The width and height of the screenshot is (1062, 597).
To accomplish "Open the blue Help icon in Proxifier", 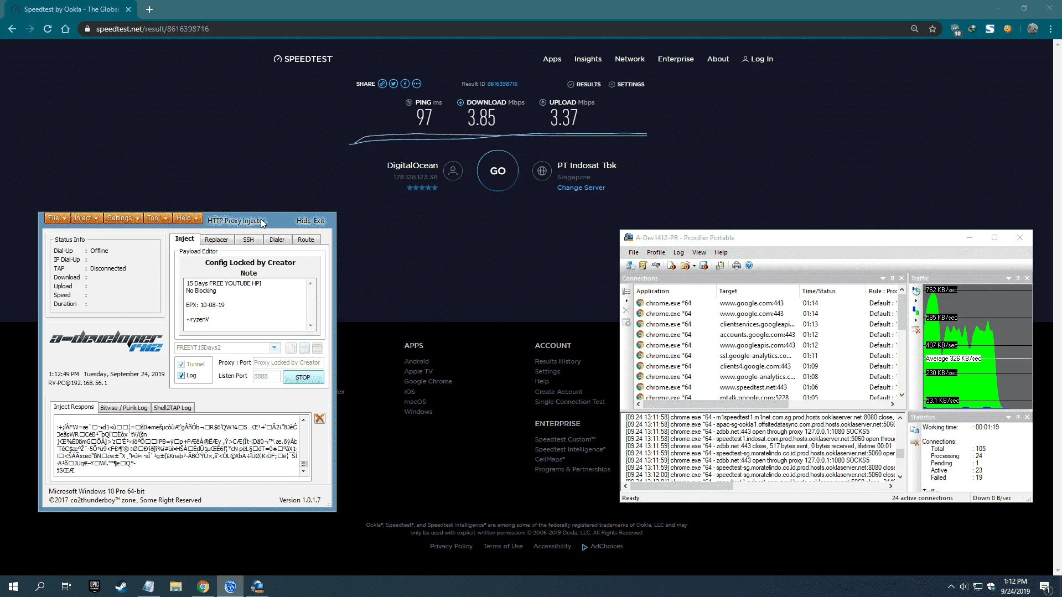I will tap(749, 266).
